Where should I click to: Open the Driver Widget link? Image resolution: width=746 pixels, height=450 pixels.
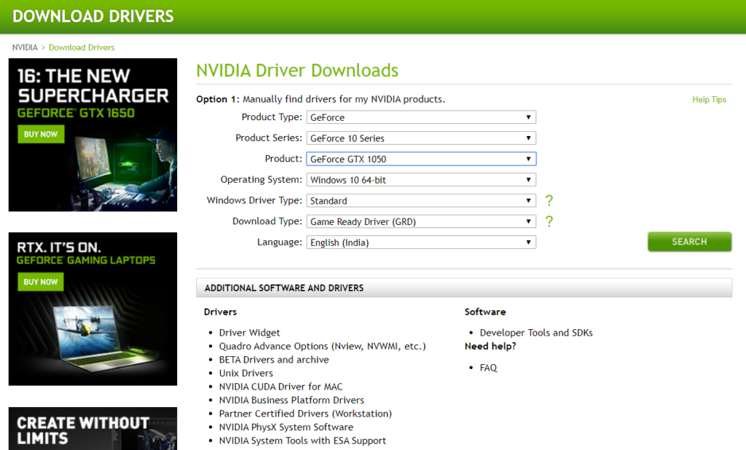coord(249,333)
